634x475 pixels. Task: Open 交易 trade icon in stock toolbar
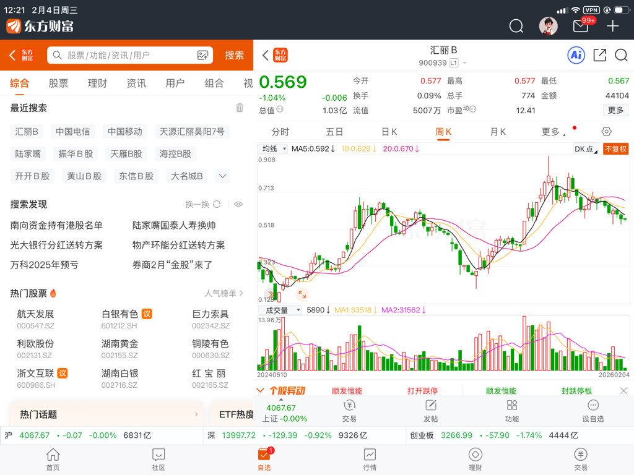pos(349,411)
